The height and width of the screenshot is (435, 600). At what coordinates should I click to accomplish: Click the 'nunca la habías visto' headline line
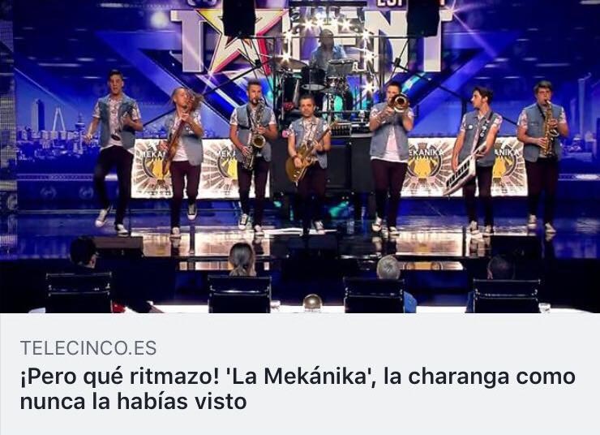133,401
